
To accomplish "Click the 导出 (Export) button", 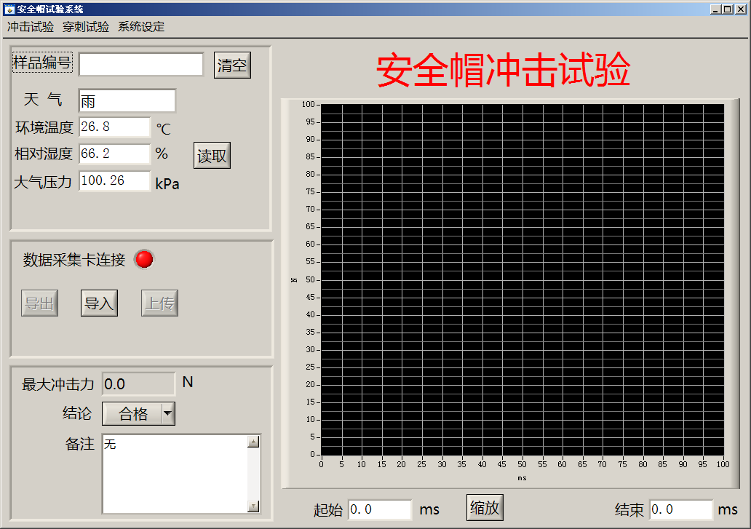I will coord(39,303).
